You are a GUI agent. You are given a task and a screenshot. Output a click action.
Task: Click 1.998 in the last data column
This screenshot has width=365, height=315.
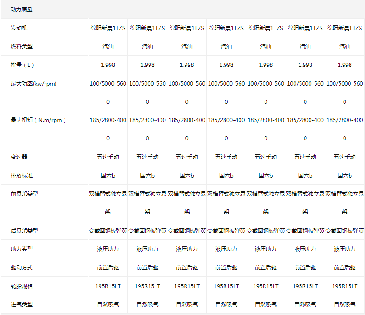click(x=345, y=65)
